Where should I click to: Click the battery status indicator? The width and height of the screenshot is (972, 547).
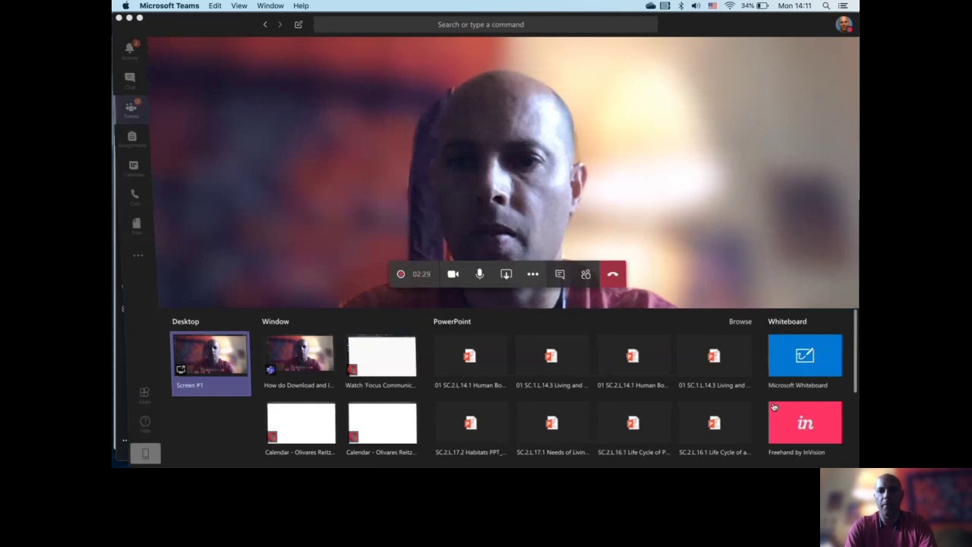[x=755, y=5]
